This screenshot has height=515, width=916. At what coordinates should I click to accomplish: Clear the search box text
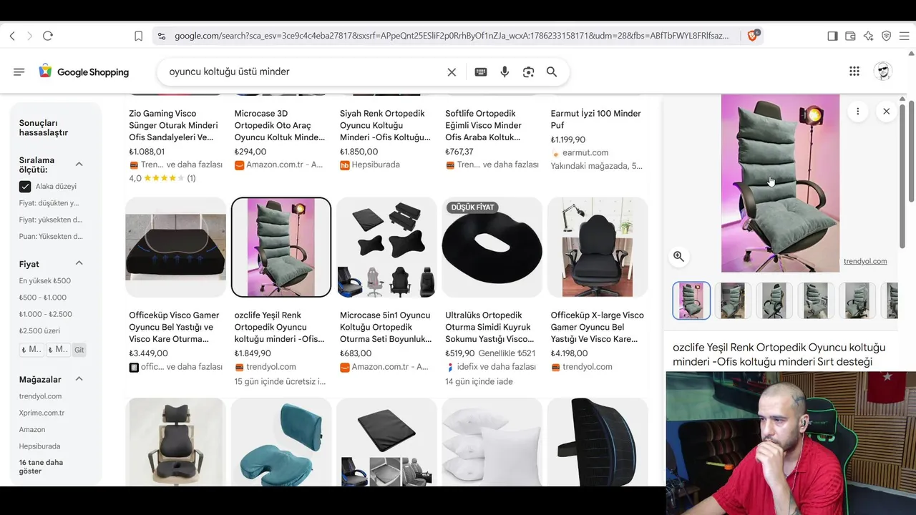pyautogui.click(x=452, y=72)
